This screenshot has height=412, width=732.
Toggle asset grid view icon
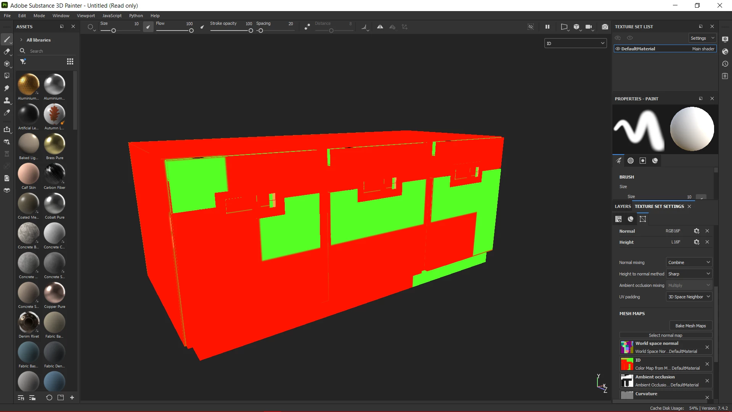(70, 61)
